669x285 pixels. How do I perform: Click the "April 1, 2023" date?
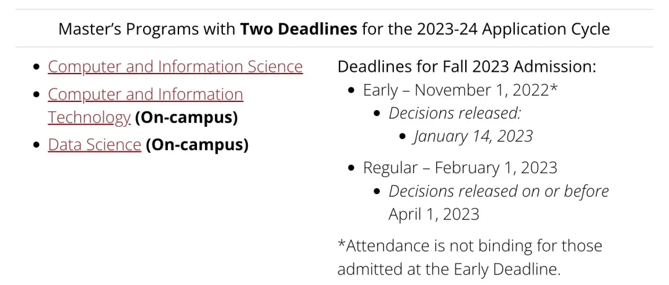[x=434, y=214]
